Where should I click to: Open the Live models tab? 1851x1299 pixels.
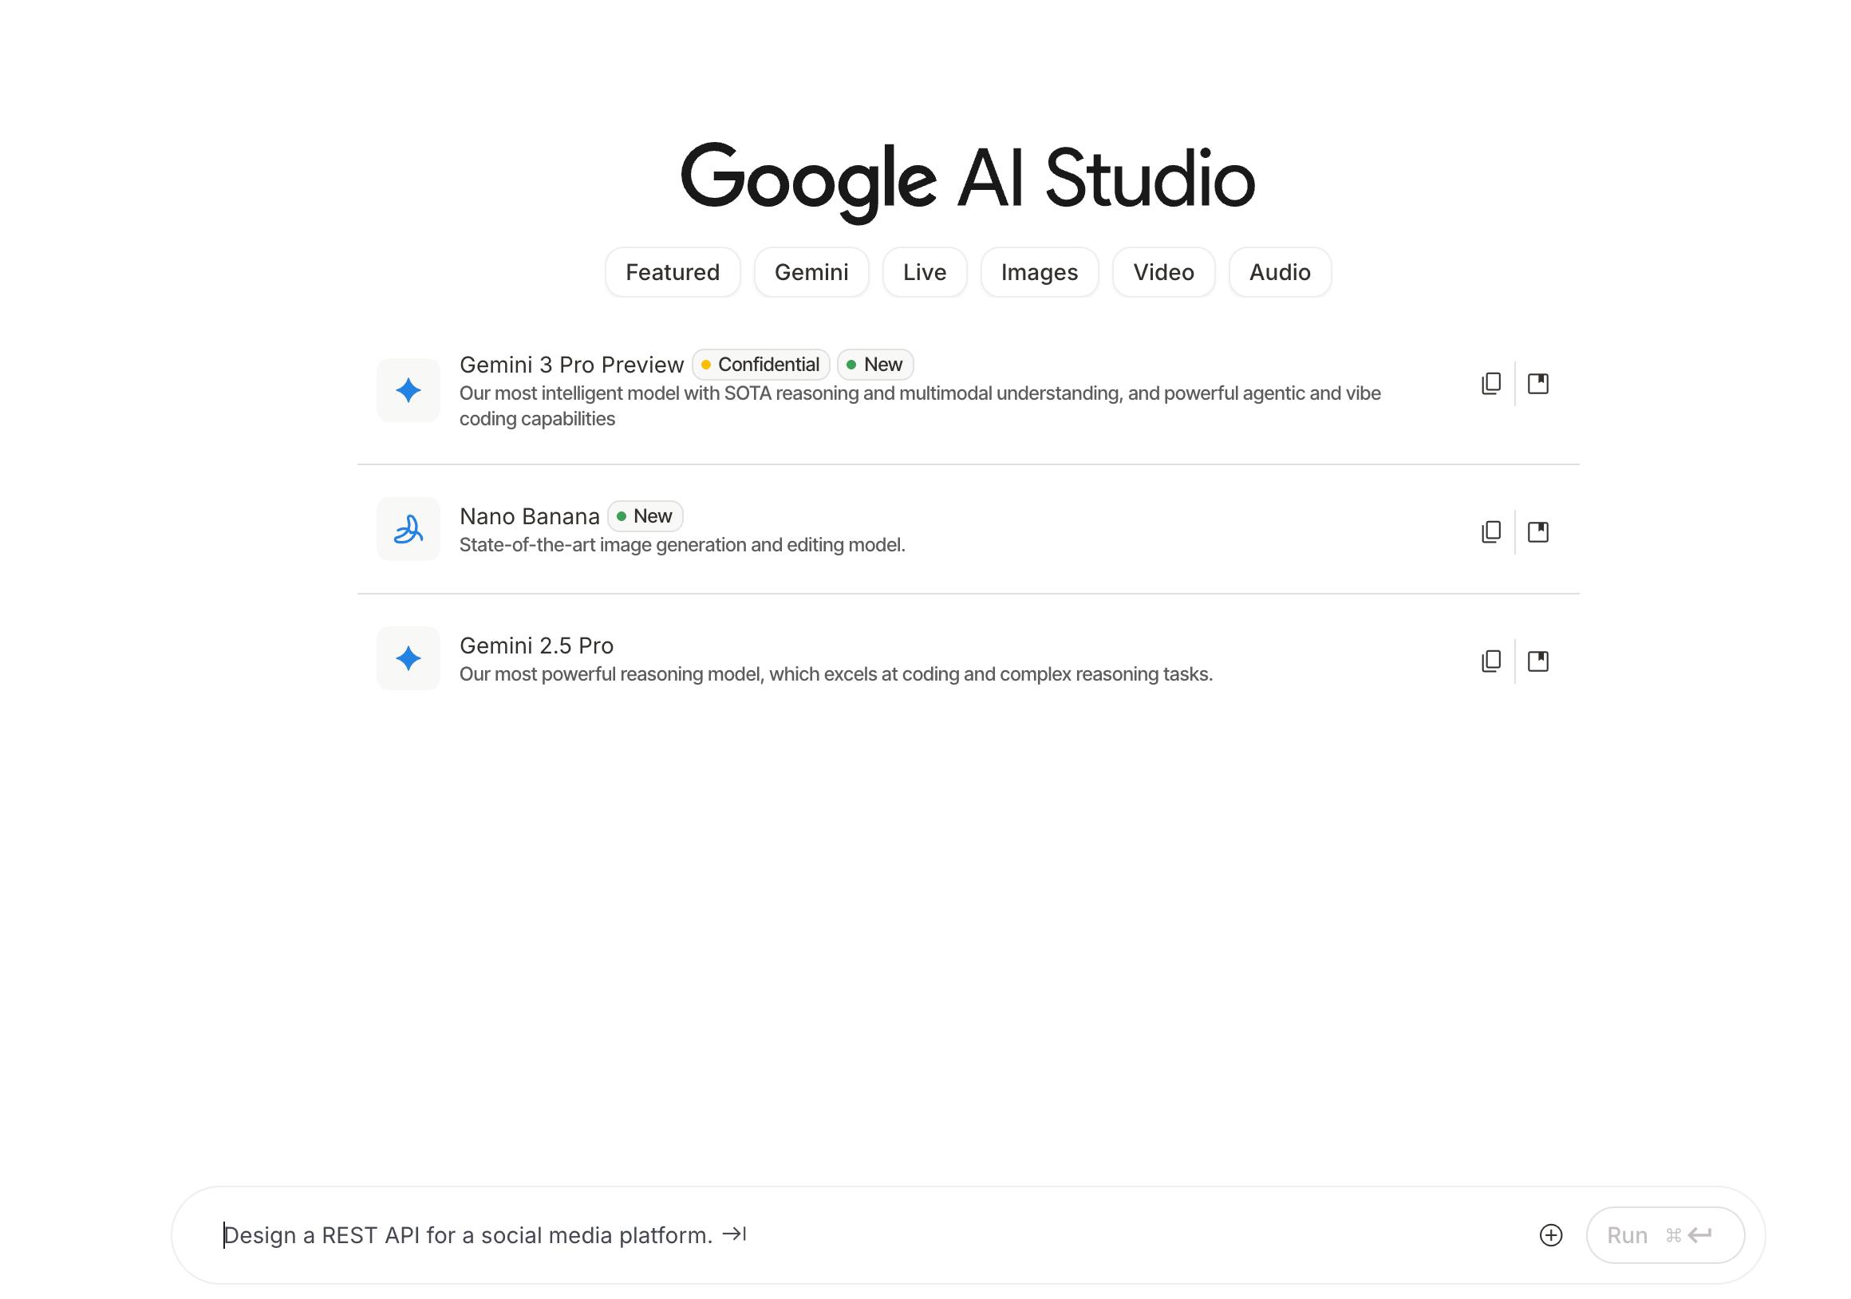point(924,273)
